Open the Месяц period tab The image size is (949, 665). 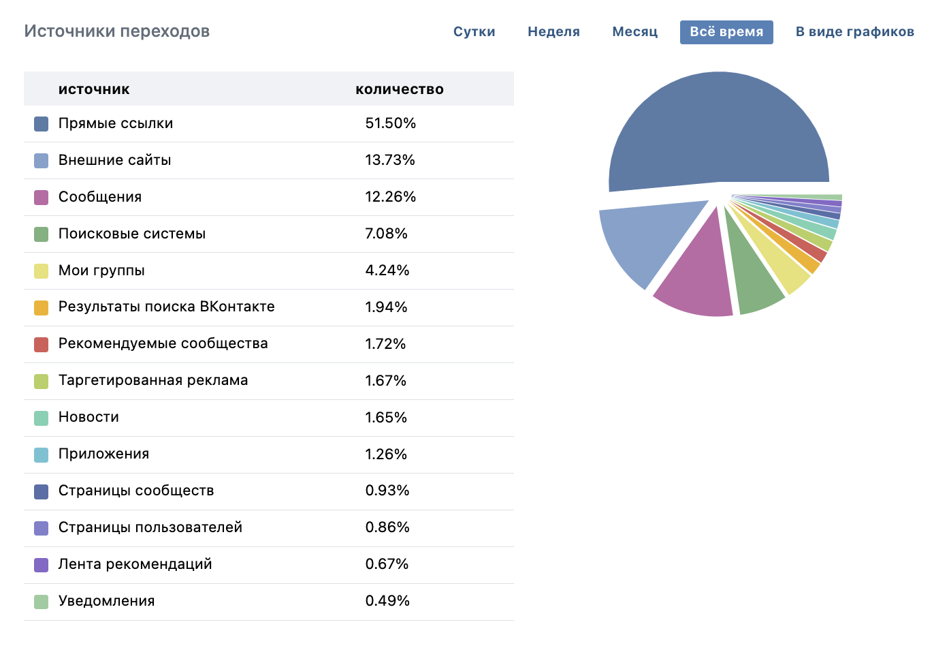(634, 32)
